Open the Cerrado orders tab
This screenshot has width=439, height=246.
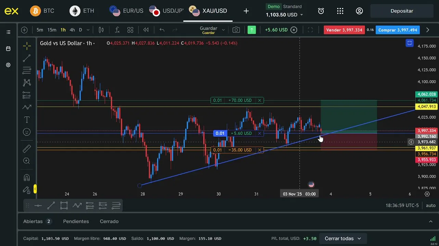109,221
